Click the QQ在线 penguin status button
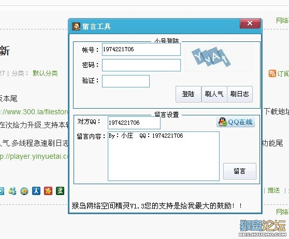The height and width of the screenshot is (239, 289). (236, 122)
